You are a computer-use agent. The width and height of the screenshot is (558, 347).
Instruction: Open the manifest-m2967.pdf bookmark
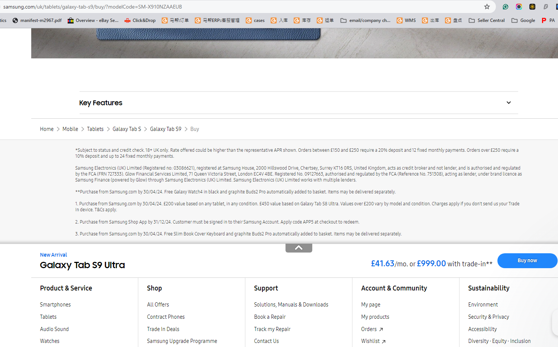coord(37,20)
